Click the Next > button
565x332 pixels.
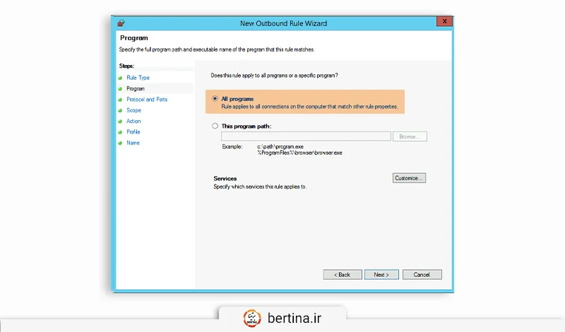tap(382, 274)
